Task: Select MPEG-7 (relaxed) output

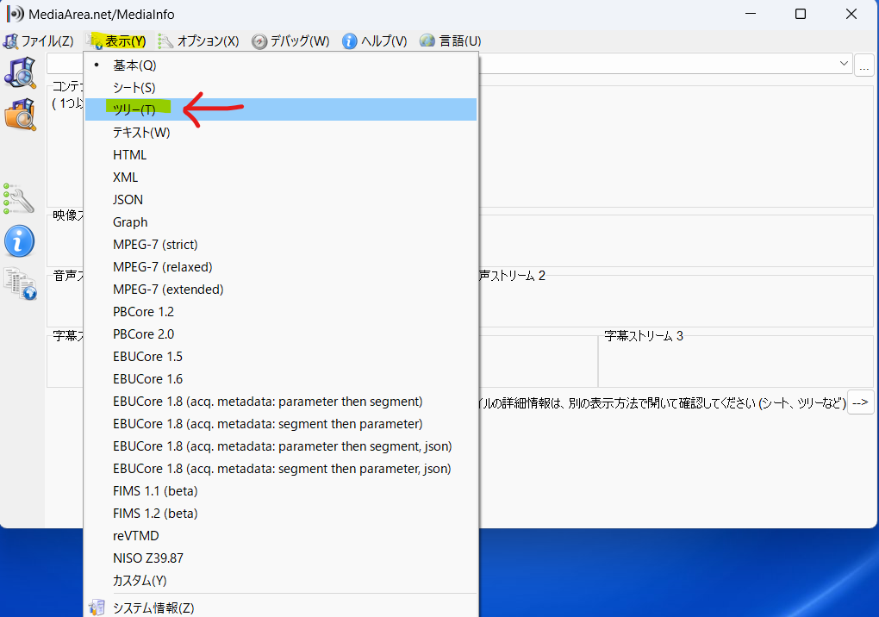Action: [x=281, y=267]
